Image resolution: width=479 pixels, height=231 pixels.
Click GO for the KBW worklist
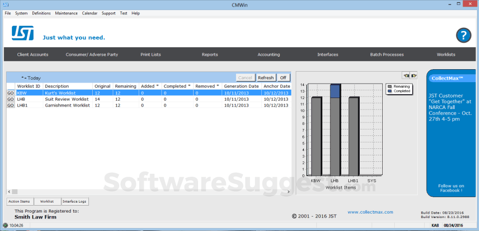(10, 93)
